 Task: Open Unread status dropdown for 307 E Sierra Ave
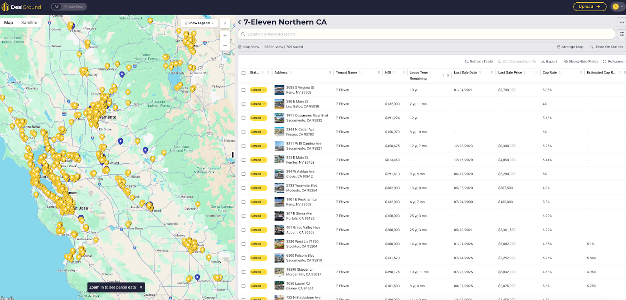[x=258, y=216]
